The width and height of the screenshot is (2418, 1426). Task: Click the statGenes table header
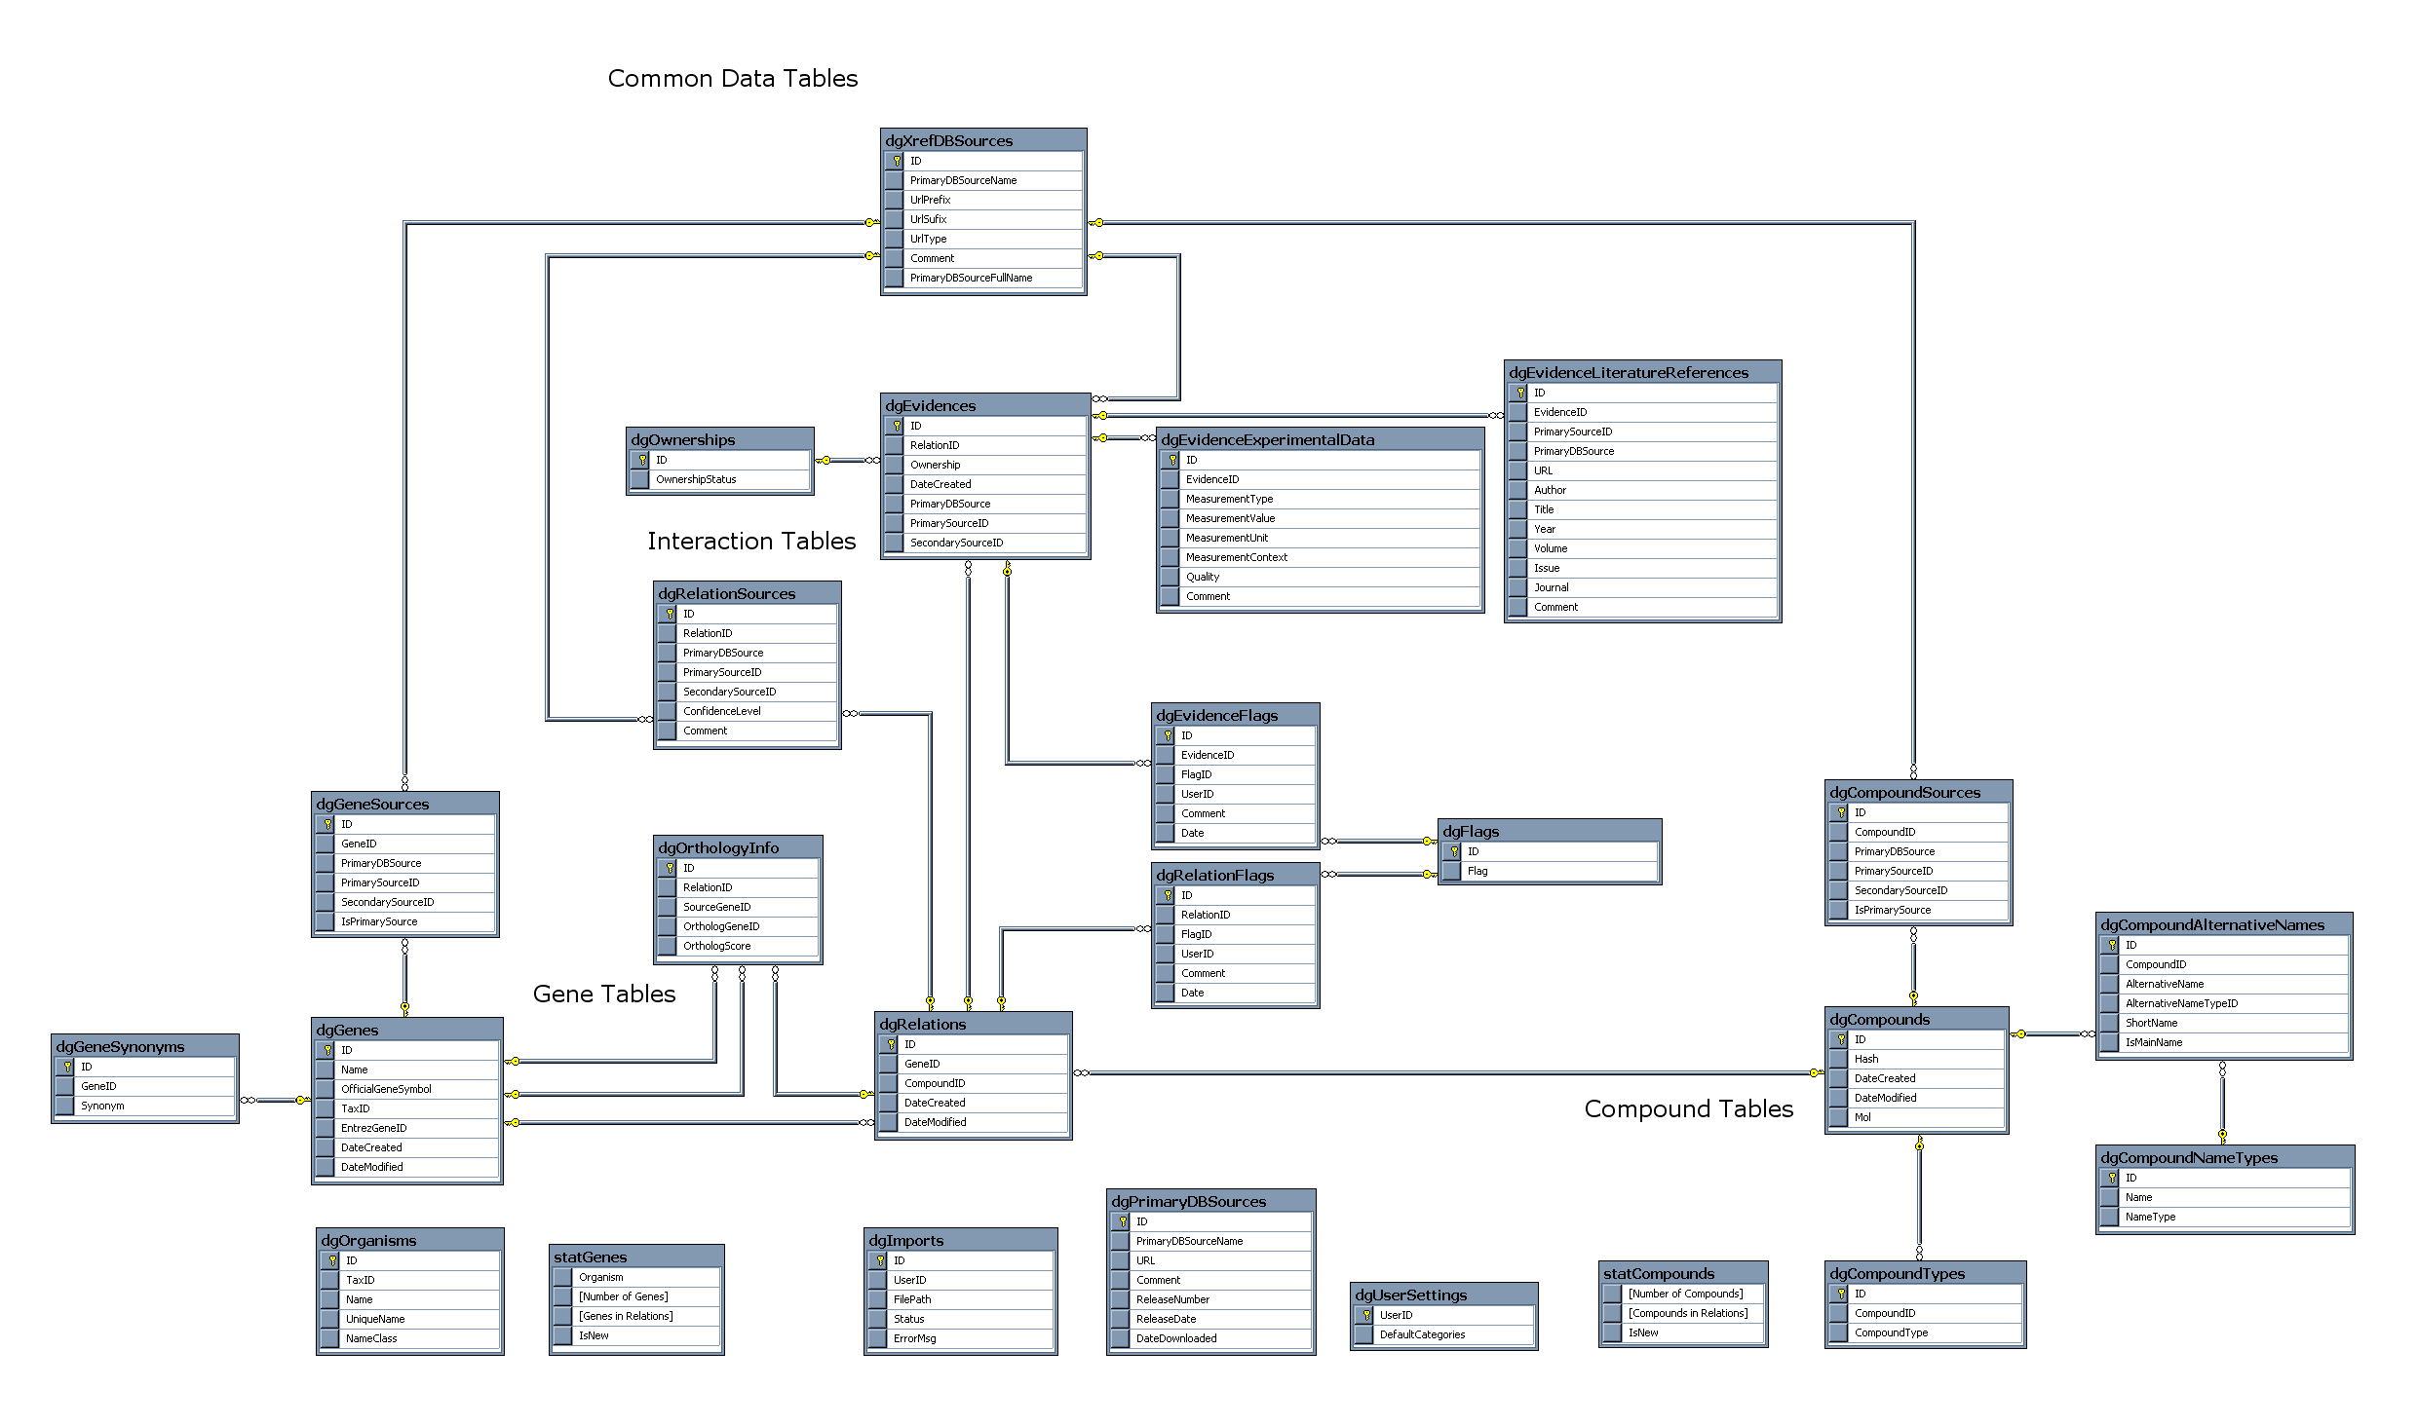pos(636,1257)
